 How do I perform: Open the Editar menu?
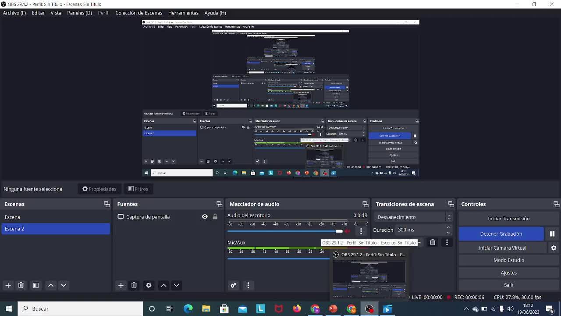click(38, 13)
